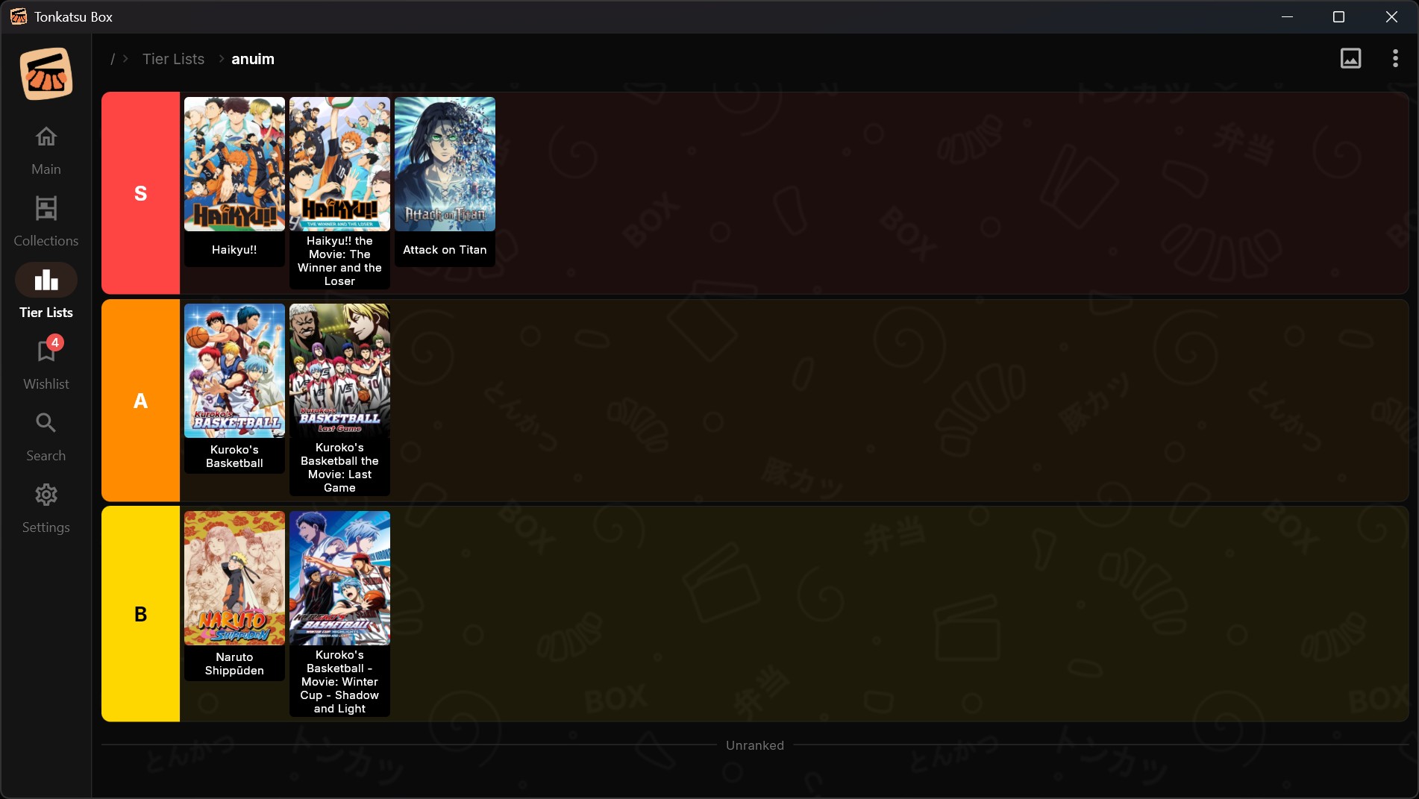Open the Collections section
Viewport: 1419px width, 799px height.
45,220
